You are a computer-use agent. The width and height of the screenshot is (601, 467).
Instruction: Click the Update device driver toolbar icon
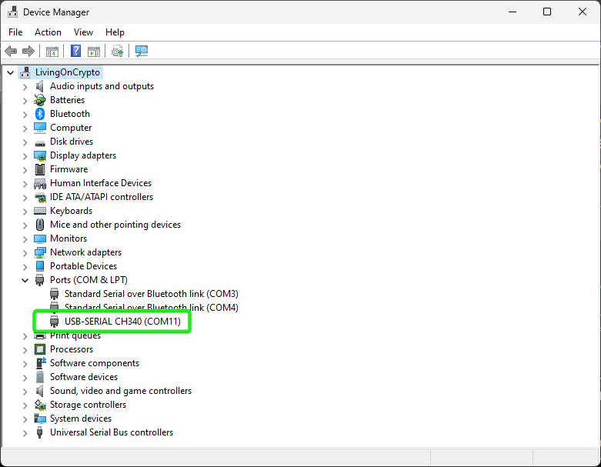pos(118,51)
